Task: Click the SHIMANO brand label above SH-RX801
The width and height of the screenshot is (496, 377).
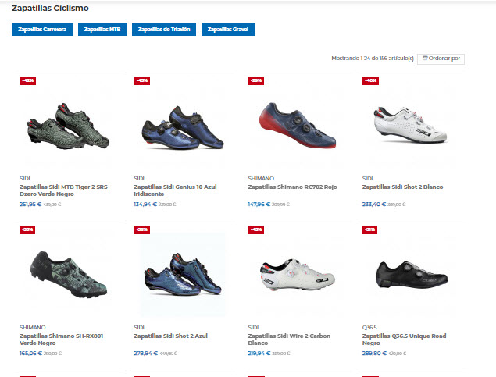Action: (x=32, y=328)
